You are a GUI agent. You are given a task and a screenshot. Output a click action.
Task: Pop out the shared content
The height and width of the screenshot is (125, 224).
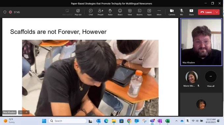pyautogui.click(x=78, y=12)
